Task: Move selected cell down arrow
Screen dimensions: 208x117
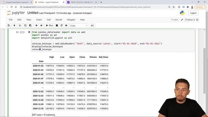Action: [41, 25]
